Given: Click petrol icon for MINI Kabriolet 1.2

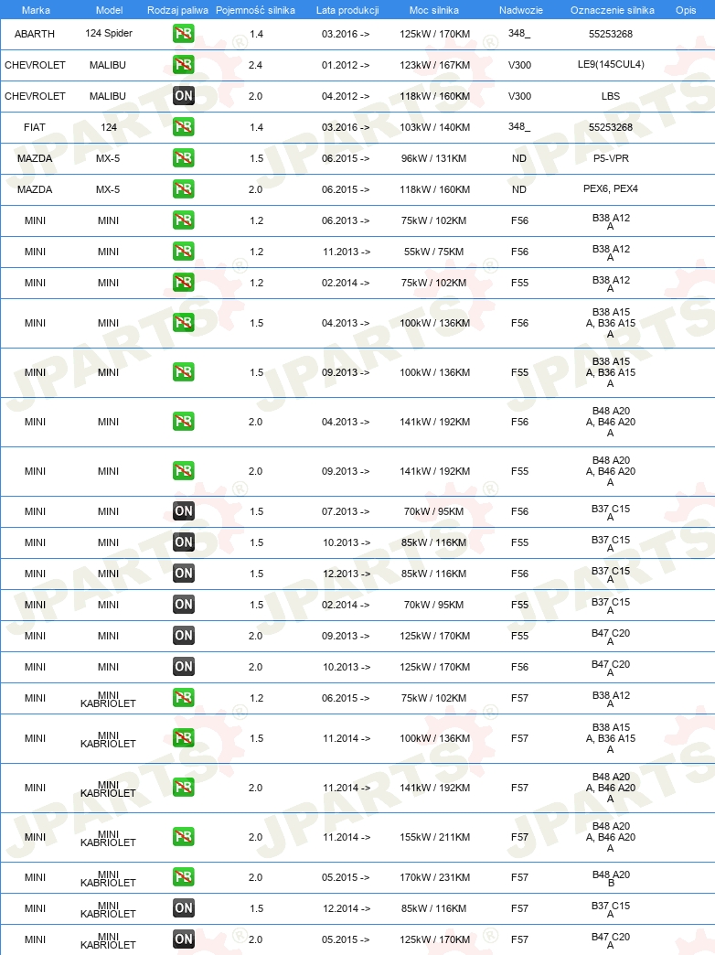Looking at the screenshot, I should [x=183, y=697].
